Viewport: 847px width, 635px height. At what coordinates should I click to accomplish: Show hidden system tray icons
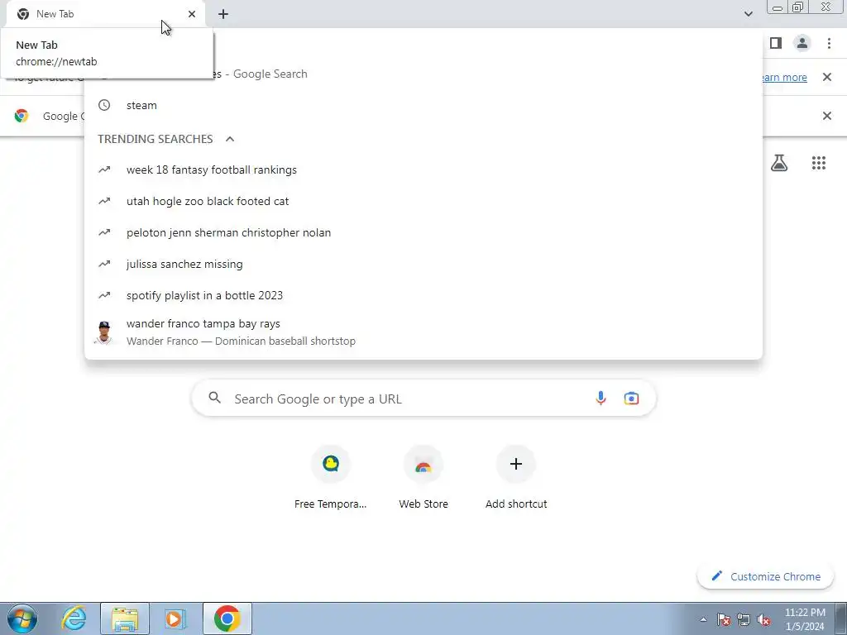pos(703,619)
